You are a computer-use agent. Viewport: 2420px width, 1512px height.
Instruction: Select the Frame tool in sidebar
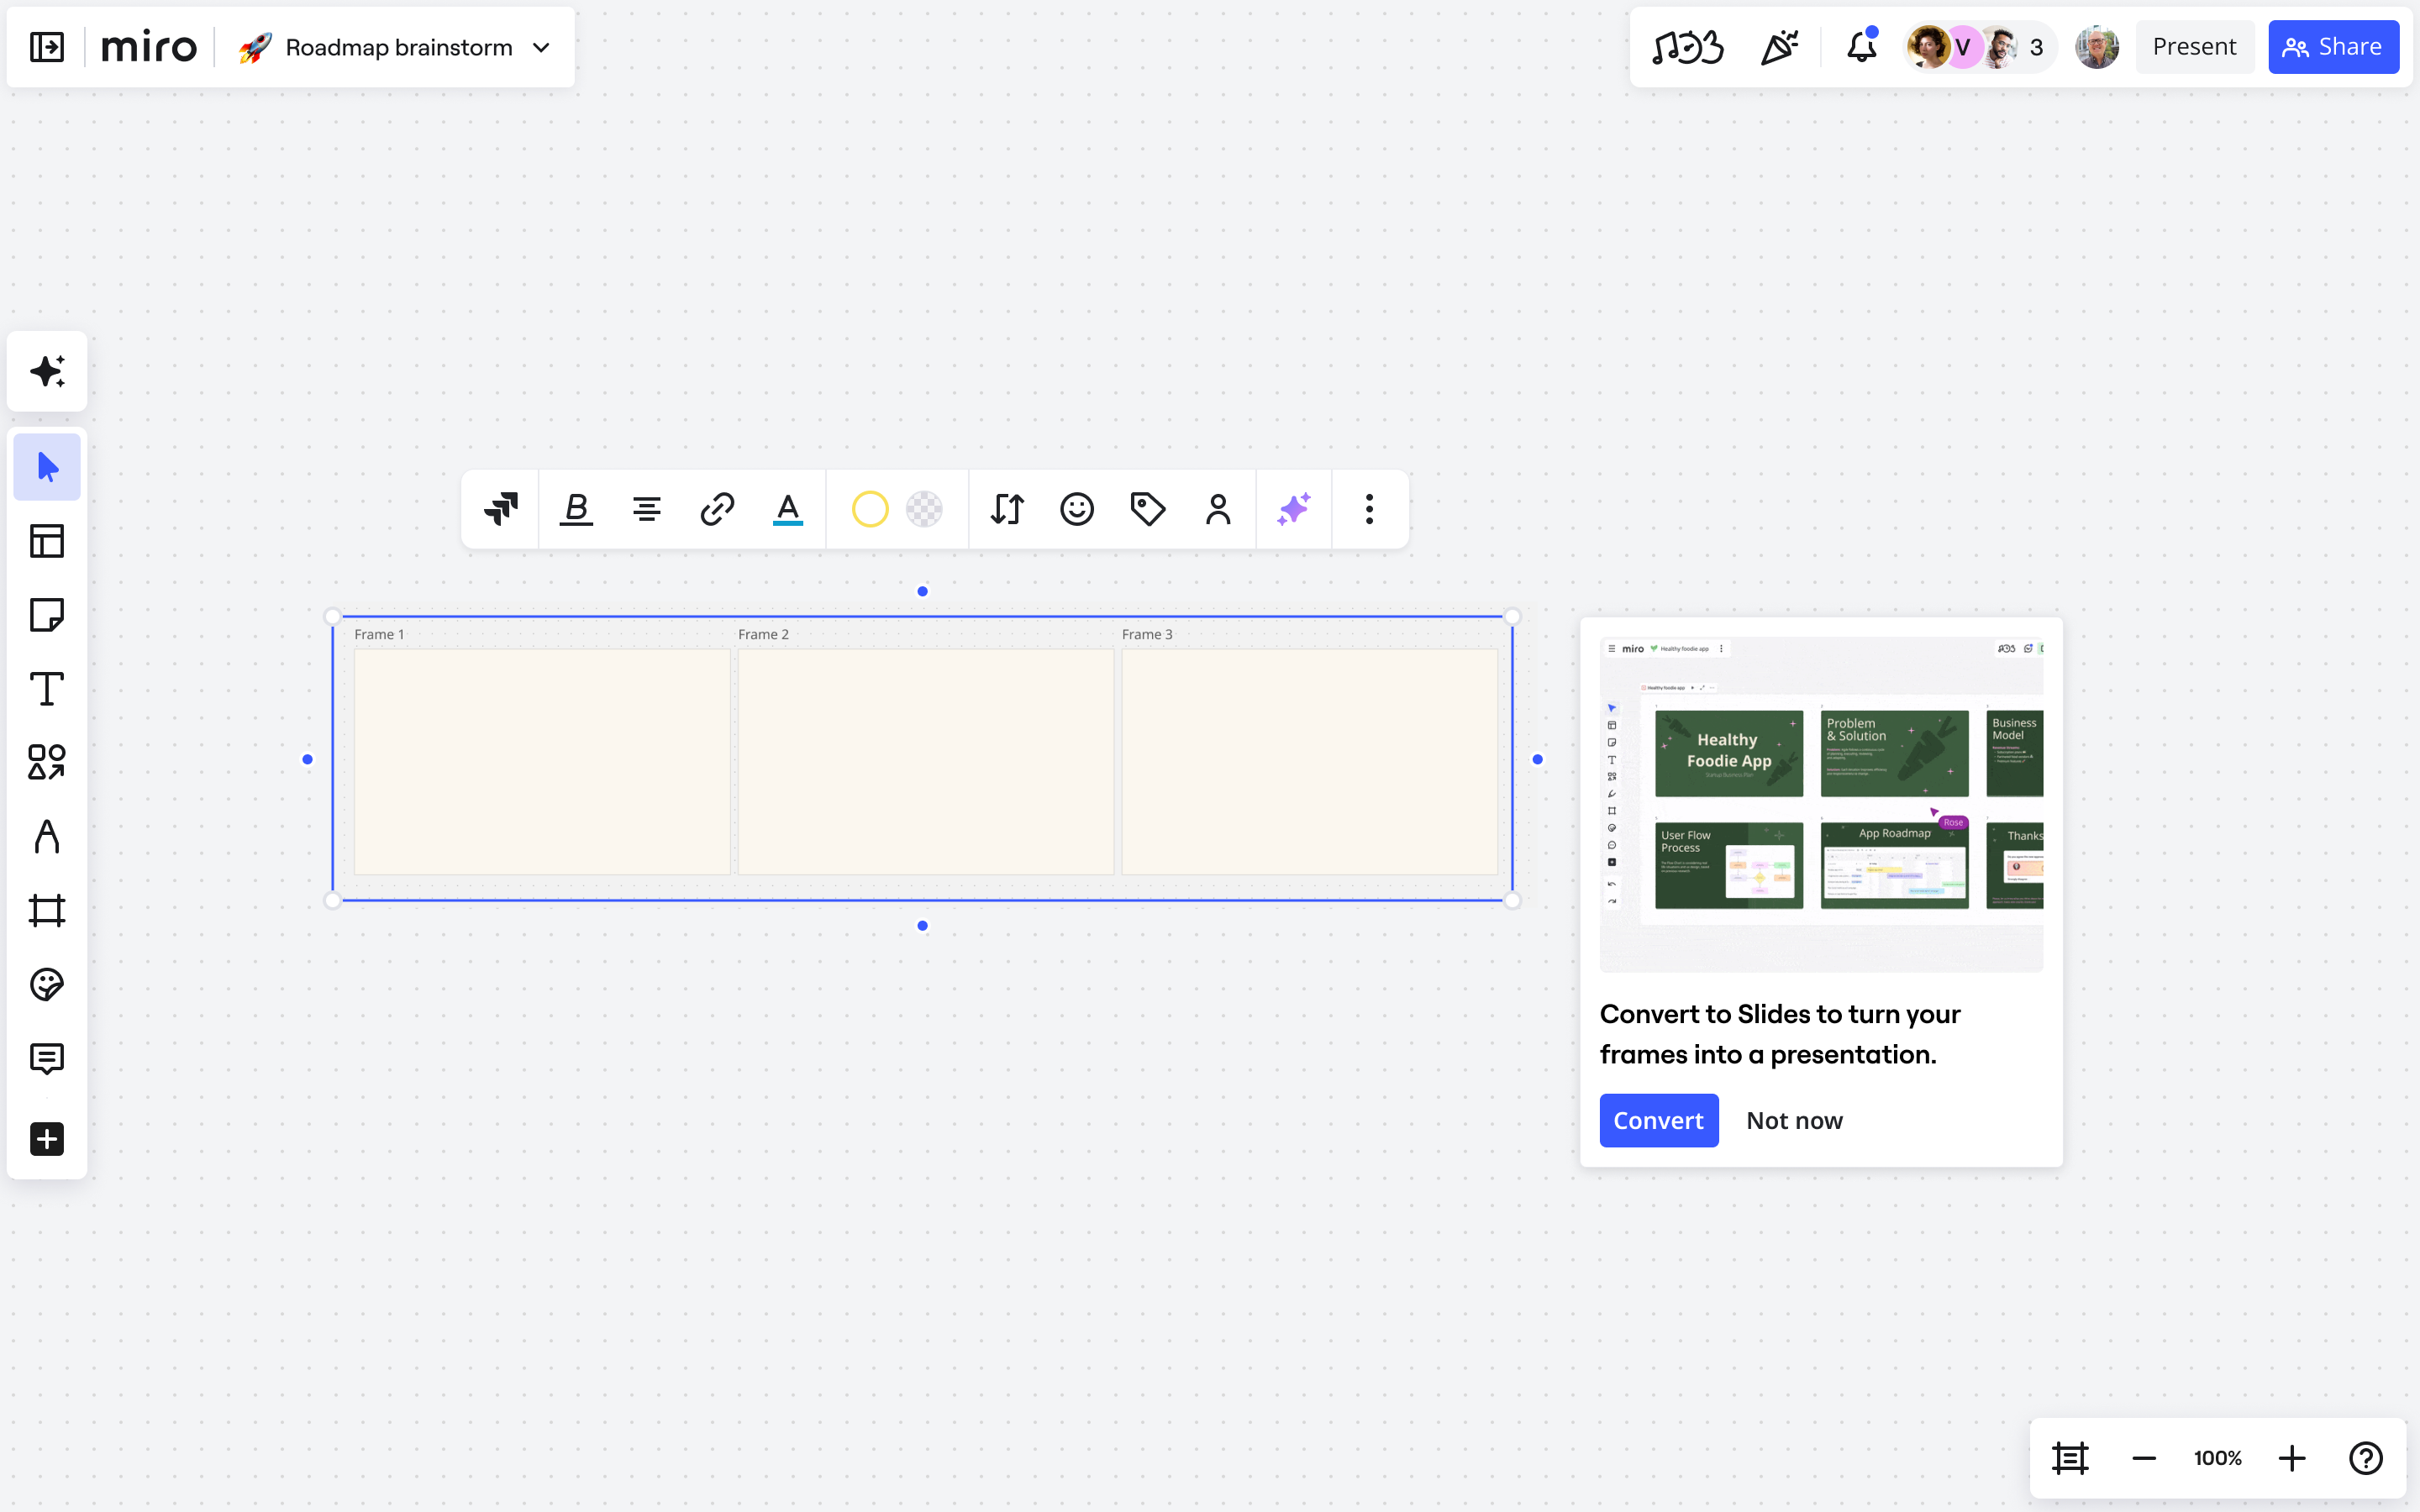(x=47, y=911)
